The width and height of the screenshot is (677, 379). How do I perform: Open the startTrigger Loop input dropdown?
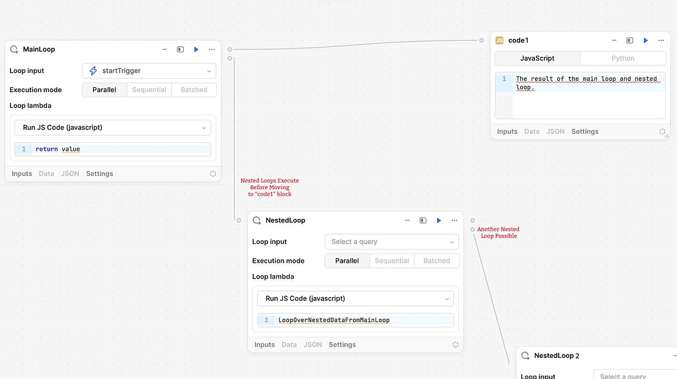149,71
